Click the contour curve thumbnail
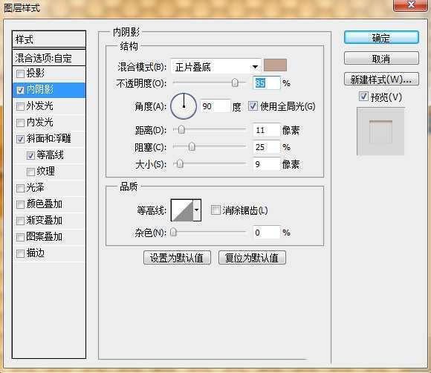The width and height of the screenshot is (431, 373). 182,210
